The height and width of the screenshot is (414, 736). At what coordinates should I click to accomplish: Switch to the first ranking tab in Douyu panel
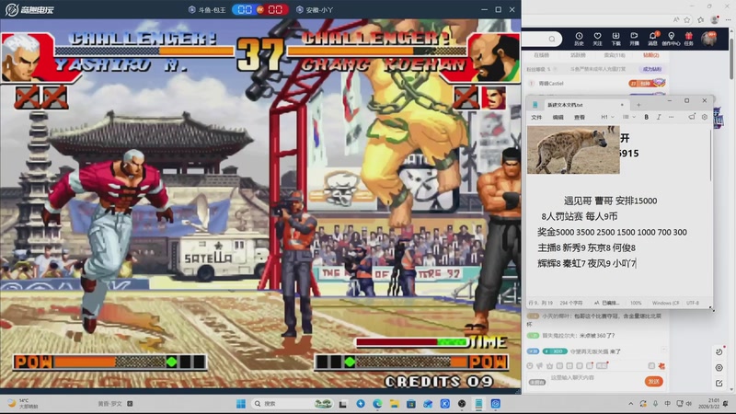(541, 55)
